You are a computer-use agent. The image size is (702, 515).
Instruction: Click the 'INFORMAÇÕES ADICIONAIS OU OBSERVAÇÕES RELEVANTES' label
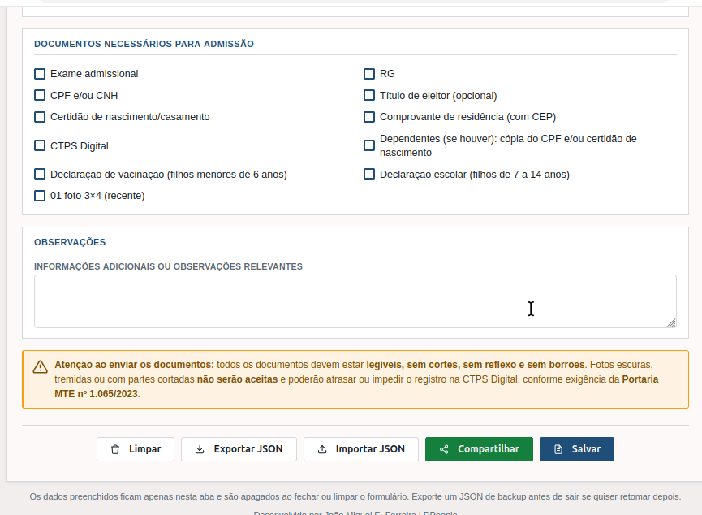tap(168, 266)
